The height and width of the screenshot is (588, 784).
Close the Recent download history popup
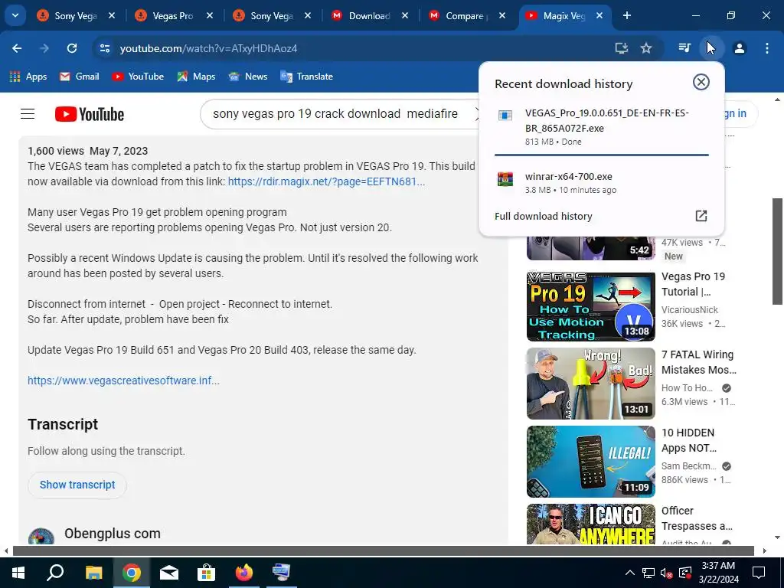[x=701, y=82]
